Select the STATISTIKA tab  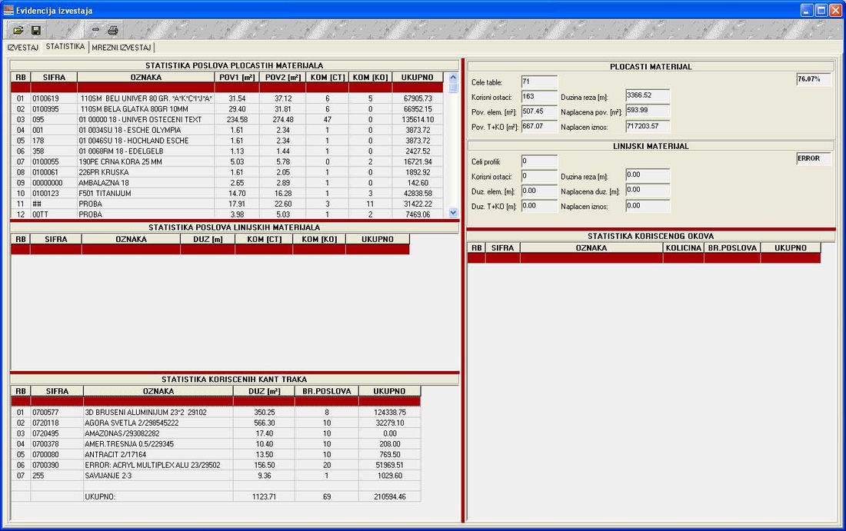65,47
